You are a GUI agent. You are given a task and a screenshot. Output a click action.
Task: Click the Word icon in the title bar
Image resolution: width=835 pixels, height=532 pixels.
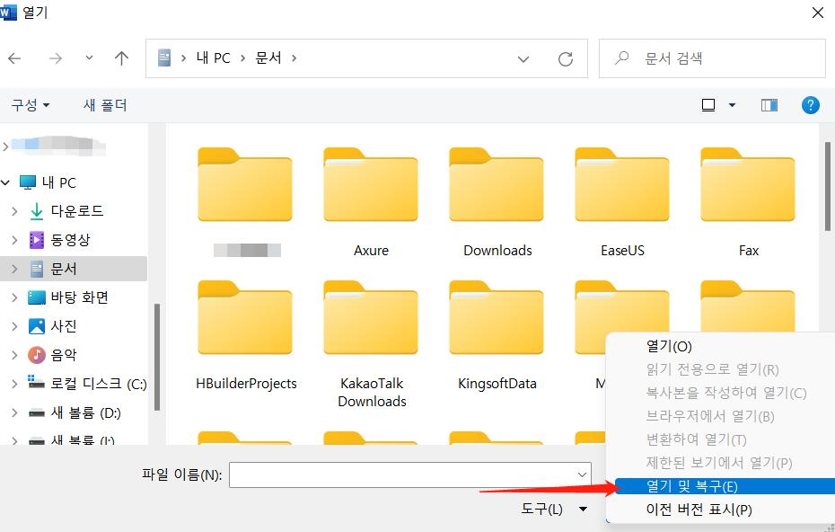(x=11, y=13)
